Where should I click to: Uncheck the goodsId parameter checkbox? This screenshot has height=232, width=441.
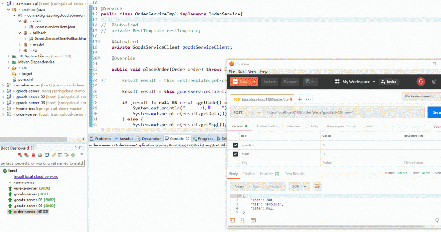pyautogui.click(x=235, y=145)
